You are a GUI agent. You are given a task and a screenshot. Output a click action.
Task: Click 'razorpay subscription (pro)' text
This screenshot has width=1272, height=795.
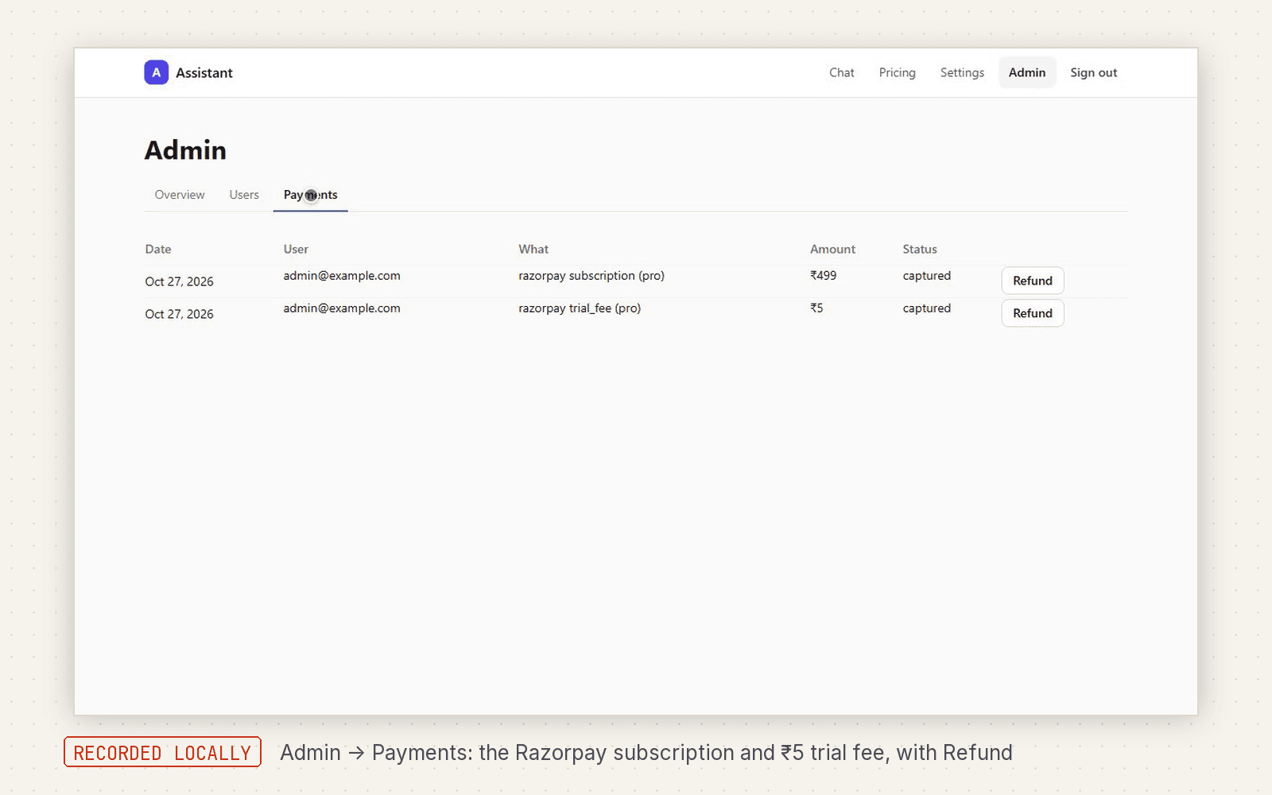(x=591, y=276)
